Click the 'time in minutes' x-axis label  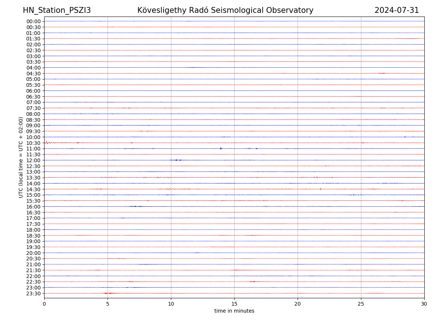(x=234, y=311)
